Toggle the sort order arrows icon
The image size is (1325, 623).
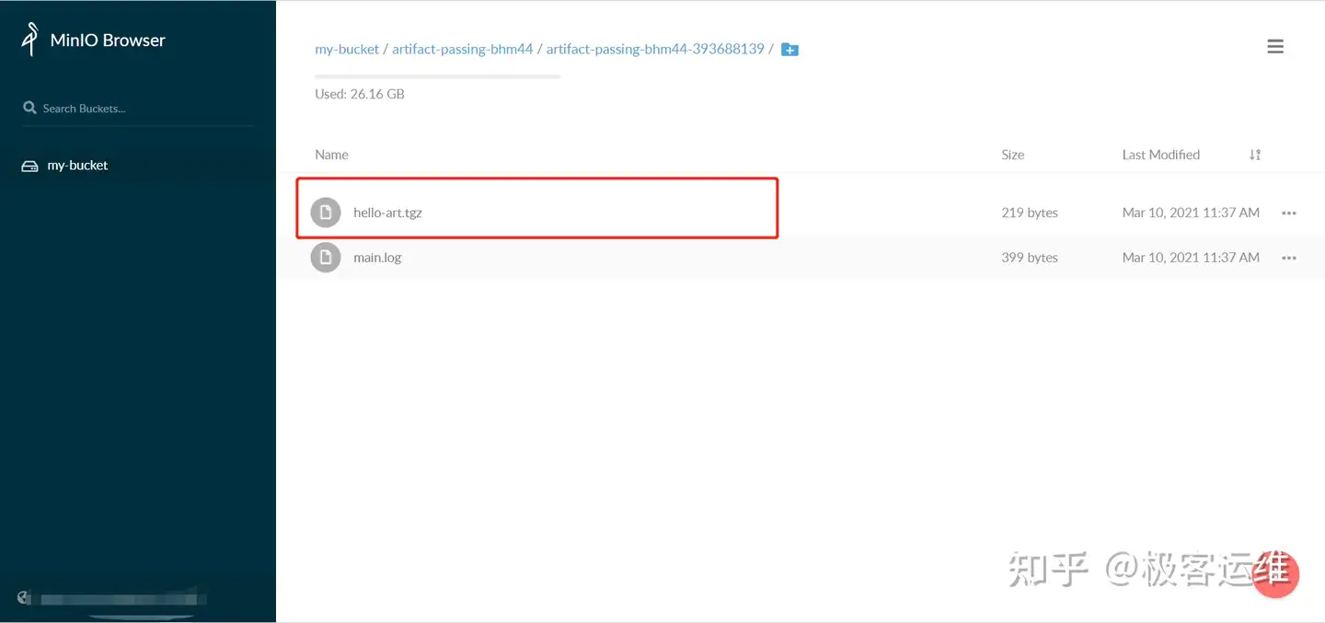click(1255, 155)
